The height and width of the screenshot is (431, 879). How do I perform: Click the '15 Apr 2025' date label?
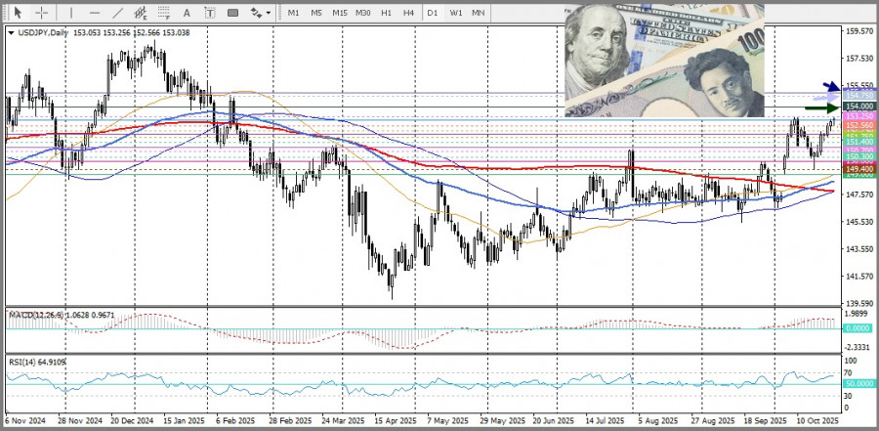(396, 421)
